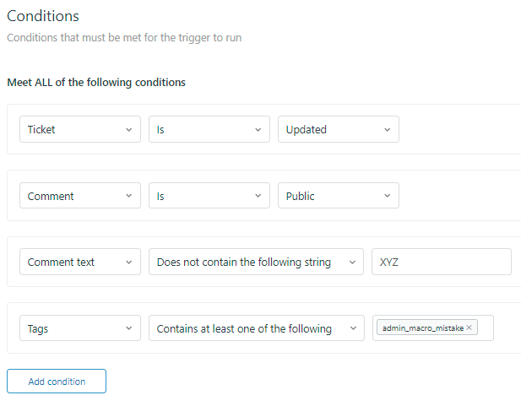521x406 pixels.
Task: Click the chevron on the Comment text dropdown
Action: coord(128,263)
